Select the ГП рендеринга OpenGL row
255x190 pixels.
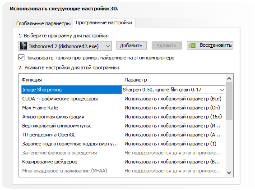pyautogui.click(x=123, y=135)
